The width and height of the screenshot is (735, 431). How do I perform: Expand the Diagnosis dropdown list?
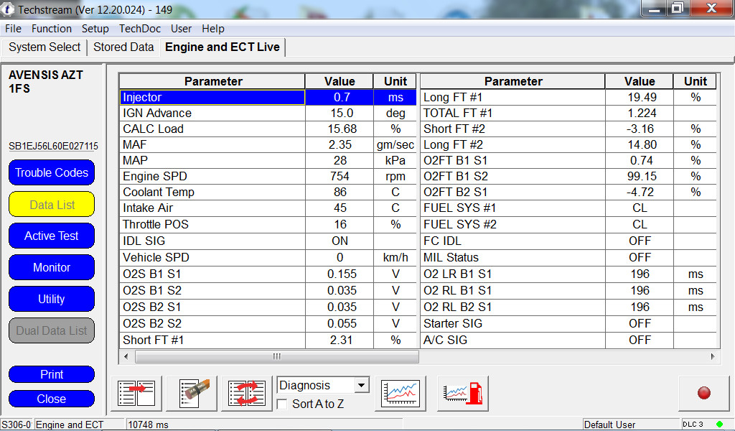coord(361,385)
